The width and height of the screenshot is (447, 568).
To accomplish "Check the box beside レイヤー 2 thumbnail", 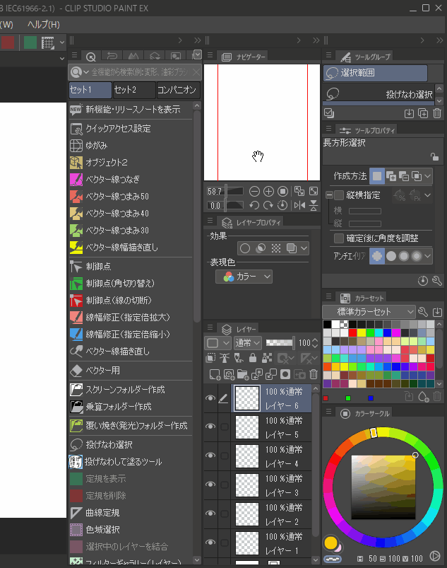I will (225, 514).
